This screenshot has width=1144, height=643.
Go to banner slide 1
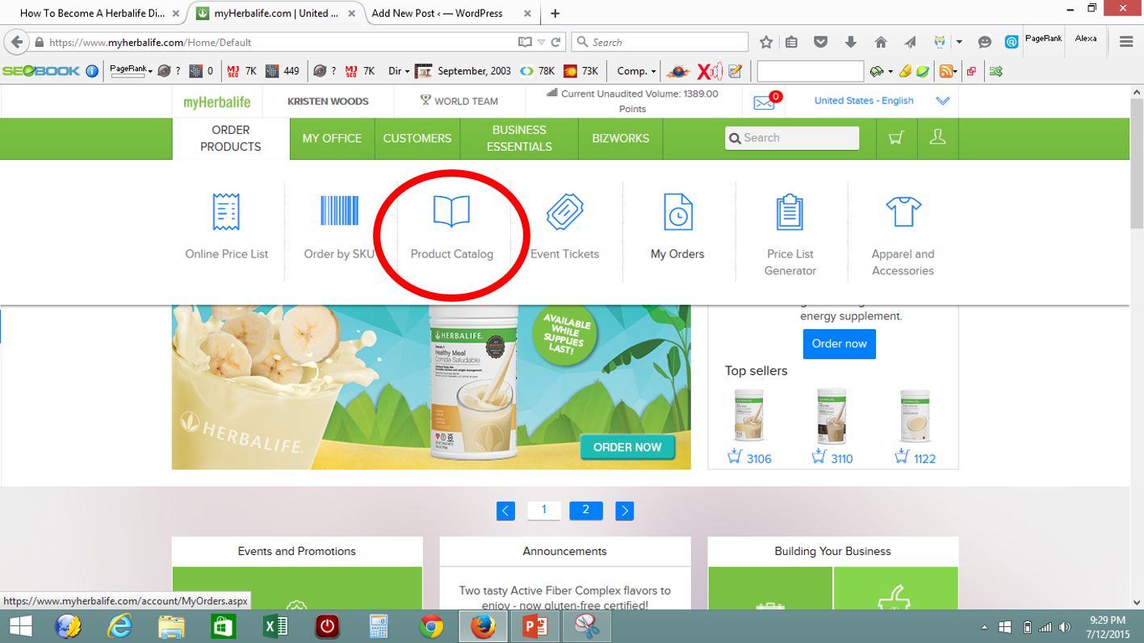pyautogui.click(x=544, y=510)
